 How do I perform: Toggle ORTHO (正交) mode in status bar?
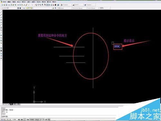point(25,119)
